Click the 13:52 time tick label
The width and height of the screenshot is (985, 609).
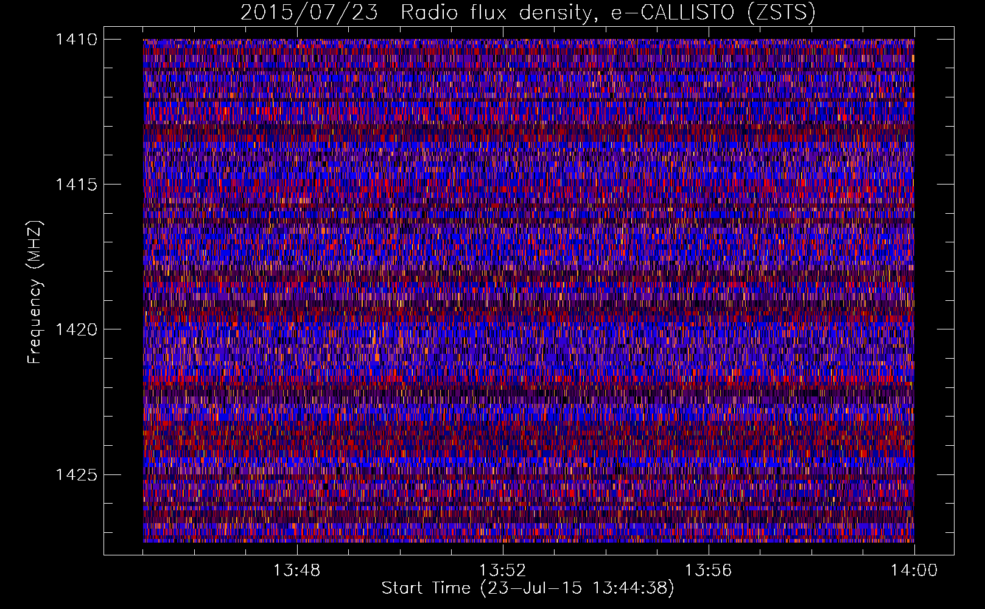(502, 571)
